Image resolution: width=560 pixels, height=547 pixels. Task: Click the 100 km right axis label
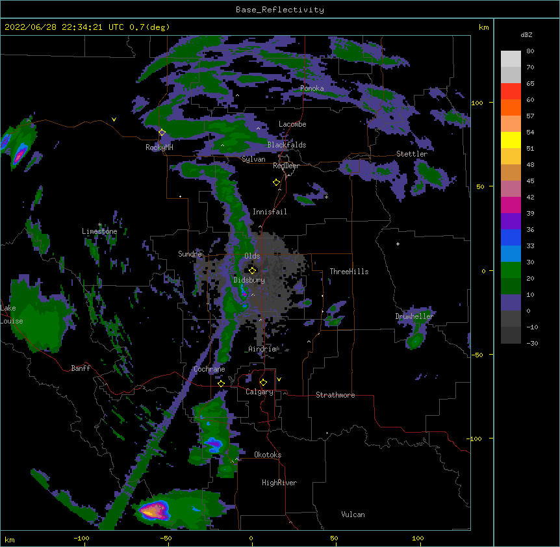477,103
